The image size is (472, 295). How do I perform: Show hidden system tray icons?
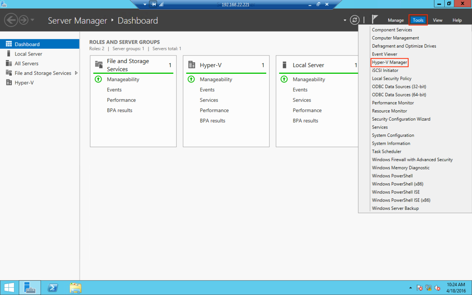point(410,288)
